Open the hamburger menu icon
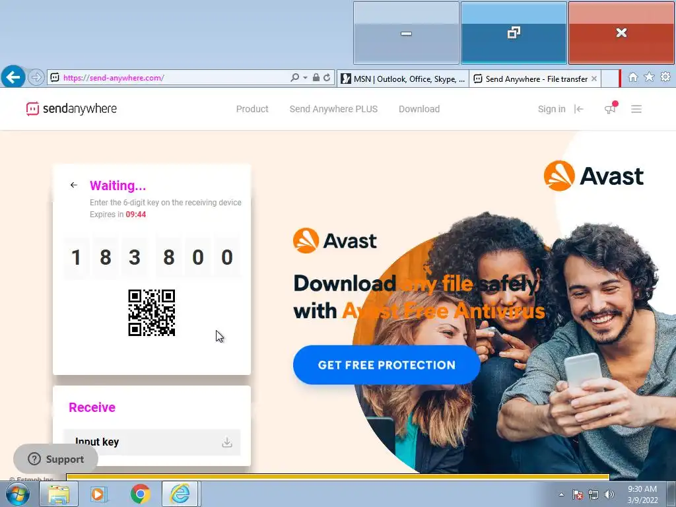Screen dimensions: 676x507 636,109
